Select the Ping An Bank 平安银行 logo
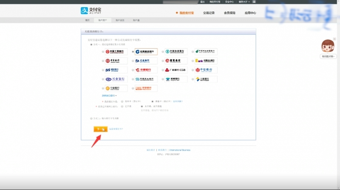 [146, 88]
